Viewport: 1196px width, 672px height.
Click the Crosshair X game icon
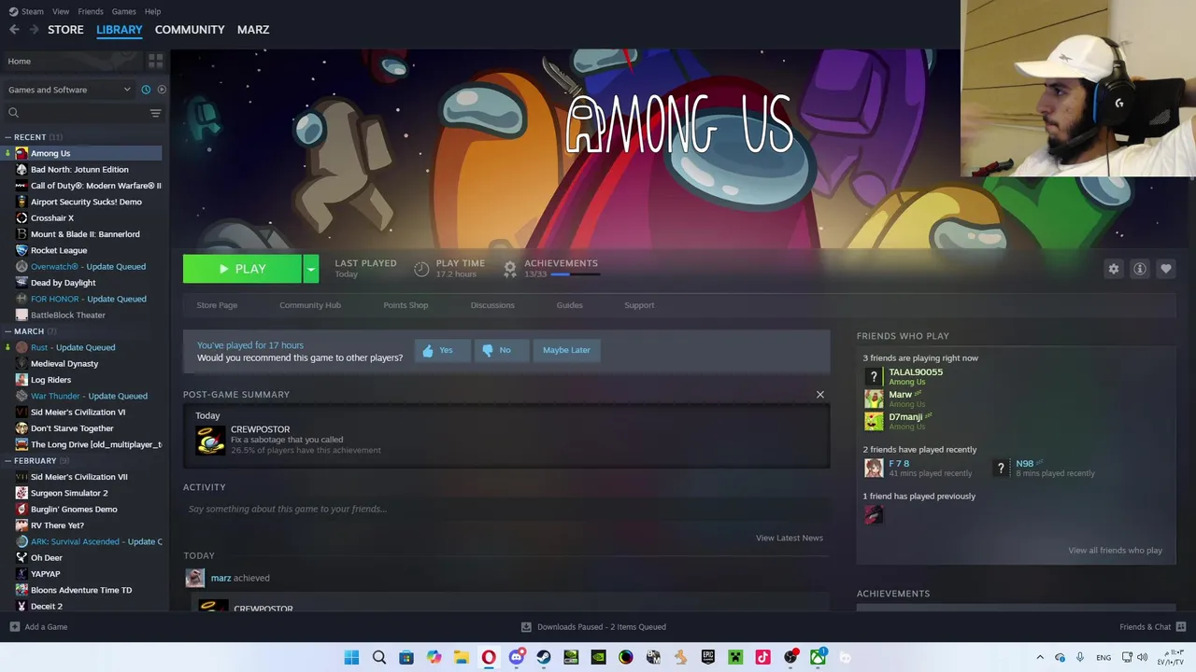[21, 217]
